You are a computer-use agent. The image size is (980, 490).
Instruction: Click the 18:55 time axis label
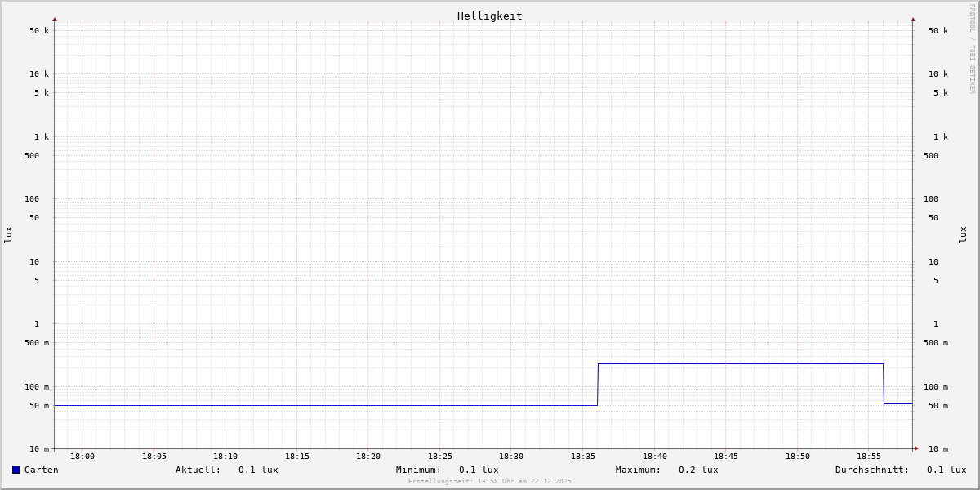pos(869,457)
